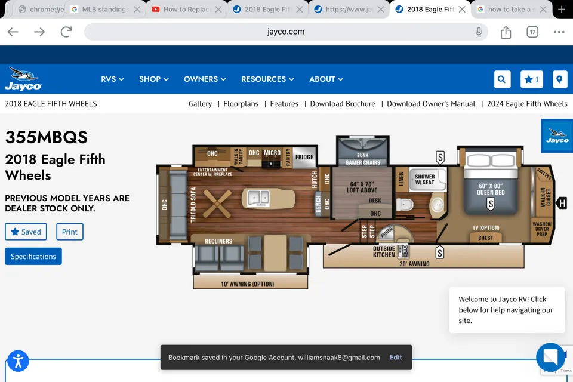Close the MLB standings tab
This screenshot has width=573, height=382.
pyautogui.click(x=137, y=9)
